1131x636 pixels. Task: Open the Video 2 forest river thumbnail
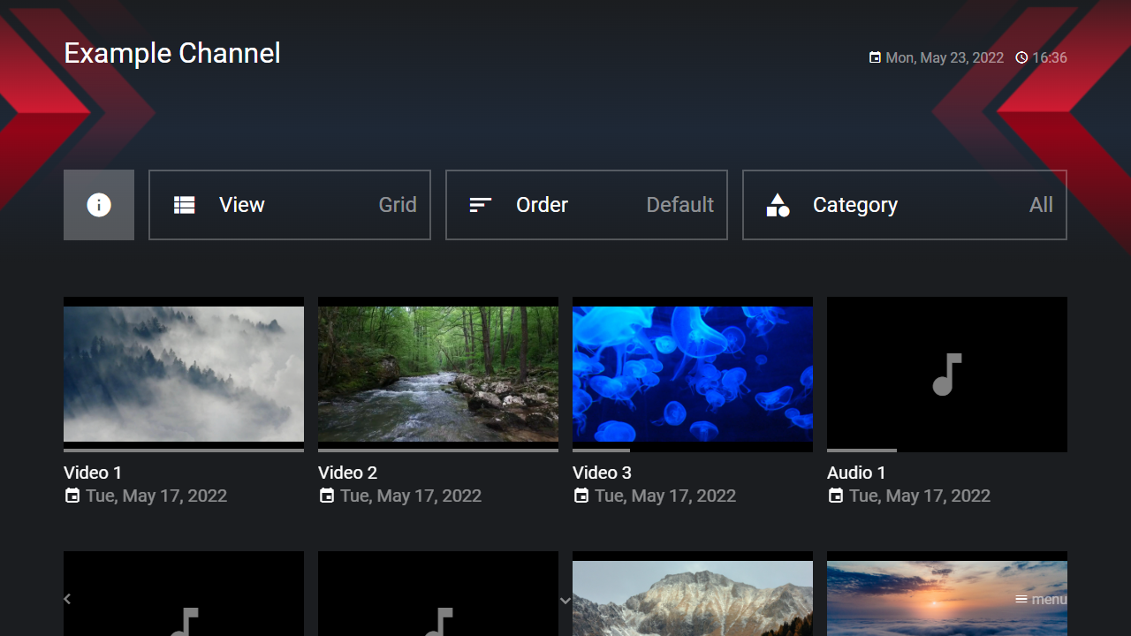(438, 374)
